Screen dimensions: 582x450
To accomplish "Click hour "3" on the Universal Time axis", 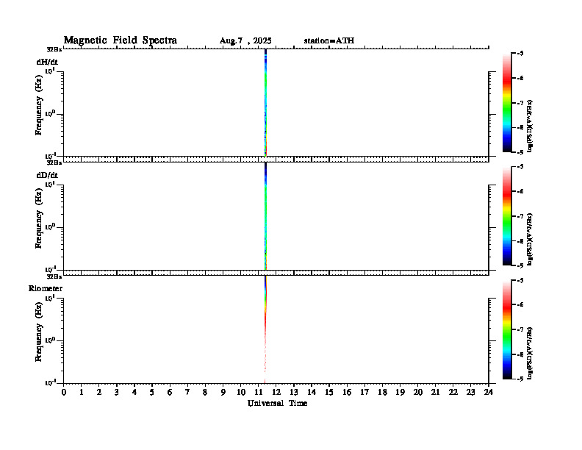I will click(117, 392).
